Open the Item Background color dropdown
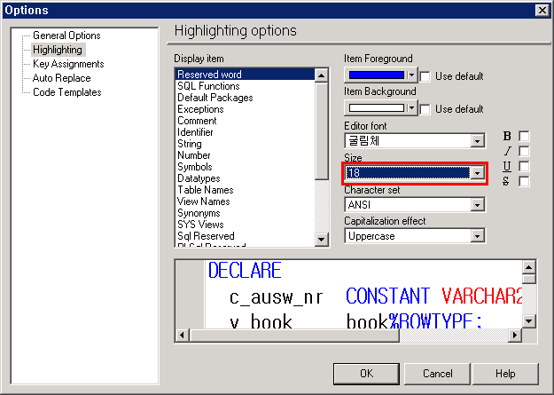This screenshot has width=554, height=395. click(411, 109)
